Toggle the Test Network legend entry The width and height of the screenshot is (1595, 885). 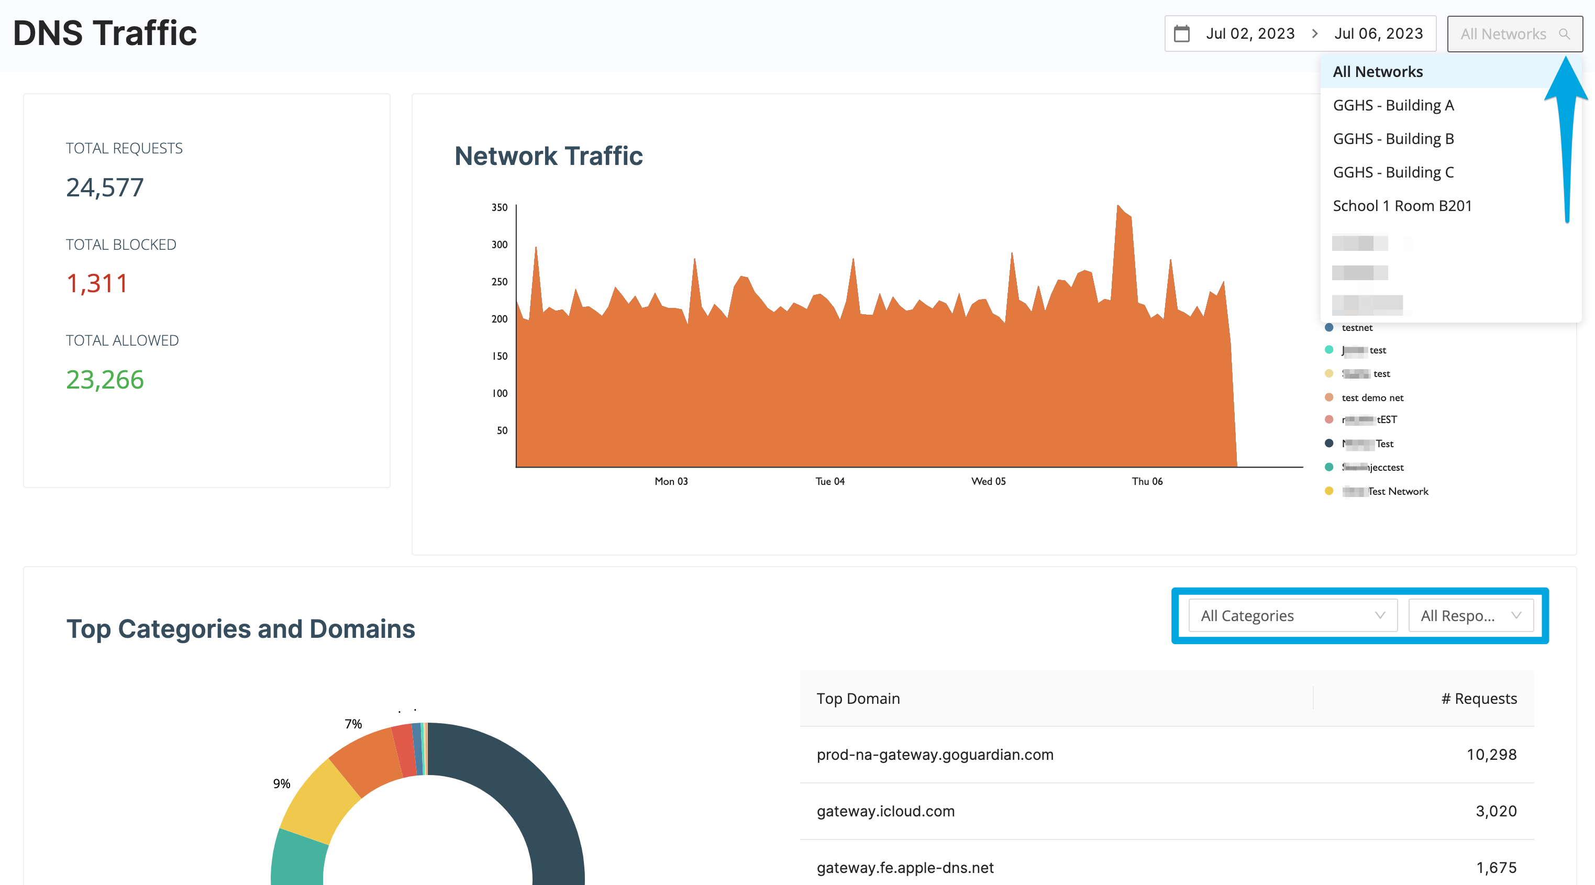click(x=1377, y=491)
